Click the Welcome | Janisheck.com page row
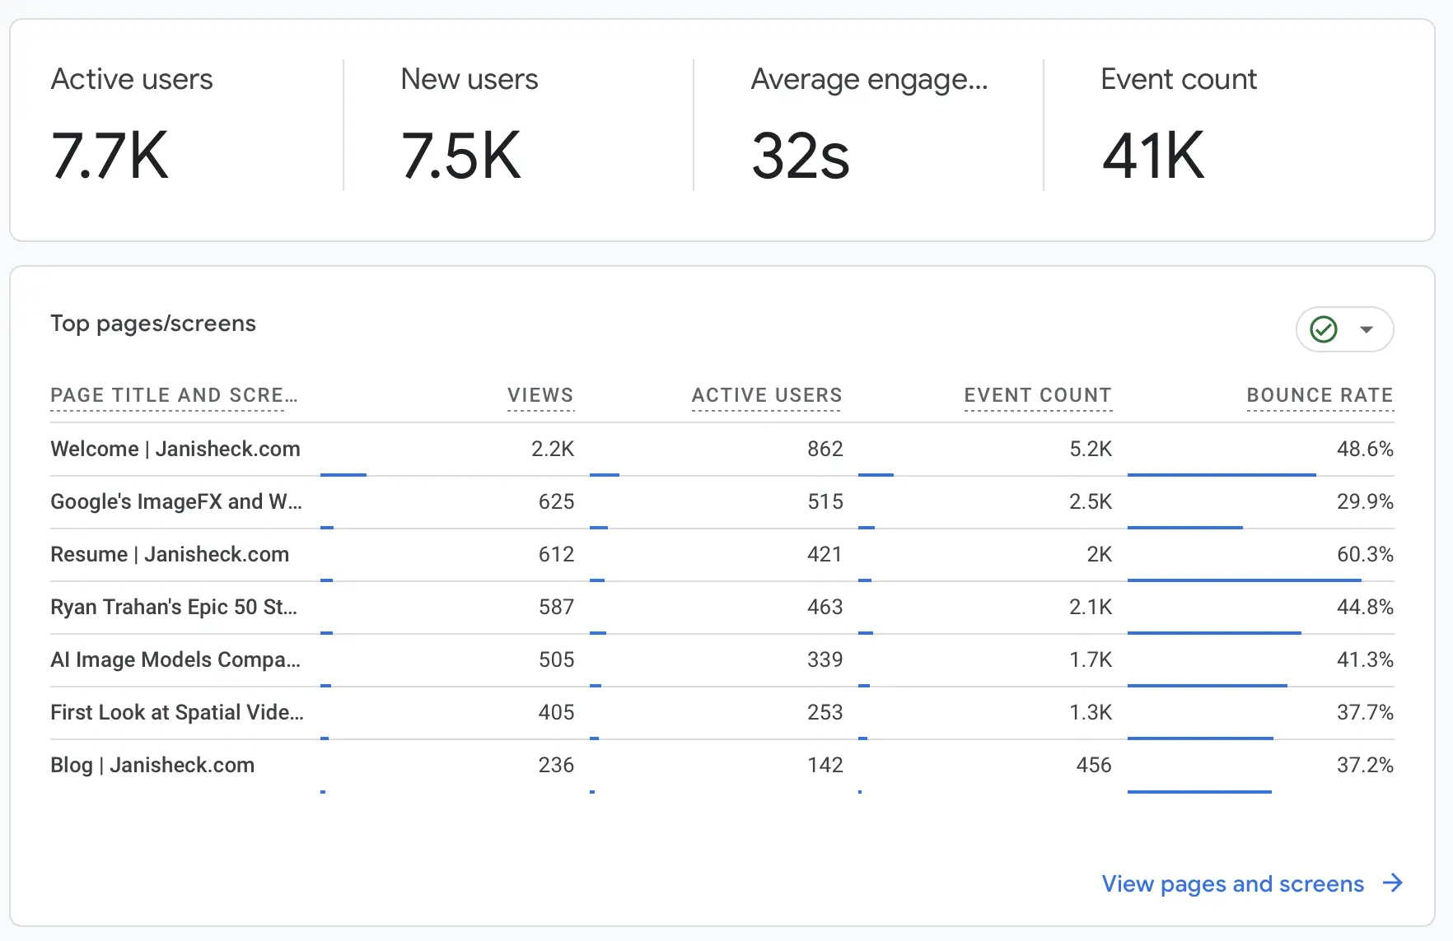The height and width of the screenshot is (941, 1453). pos(175,449)
